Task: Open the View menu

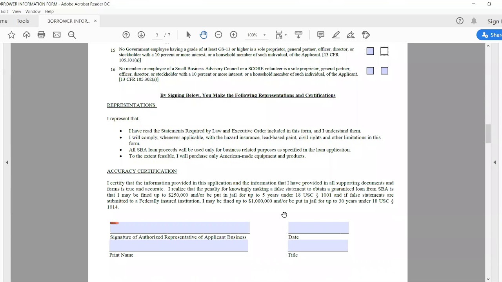Action: point(16,11)
